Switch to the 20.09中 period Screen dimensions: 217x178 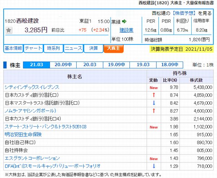[63, 65]
